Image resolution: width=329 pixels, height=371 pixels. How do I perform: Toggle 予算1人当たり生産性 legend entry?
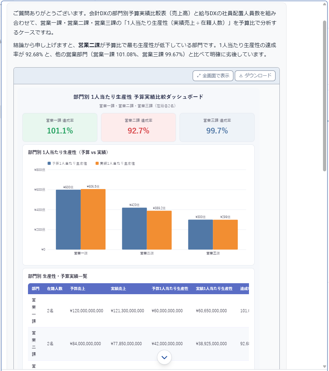(x=67, y=164)
